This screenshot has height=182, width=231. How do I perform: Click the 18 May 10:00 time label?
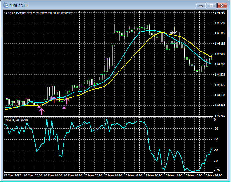click(x=173, y=175)
